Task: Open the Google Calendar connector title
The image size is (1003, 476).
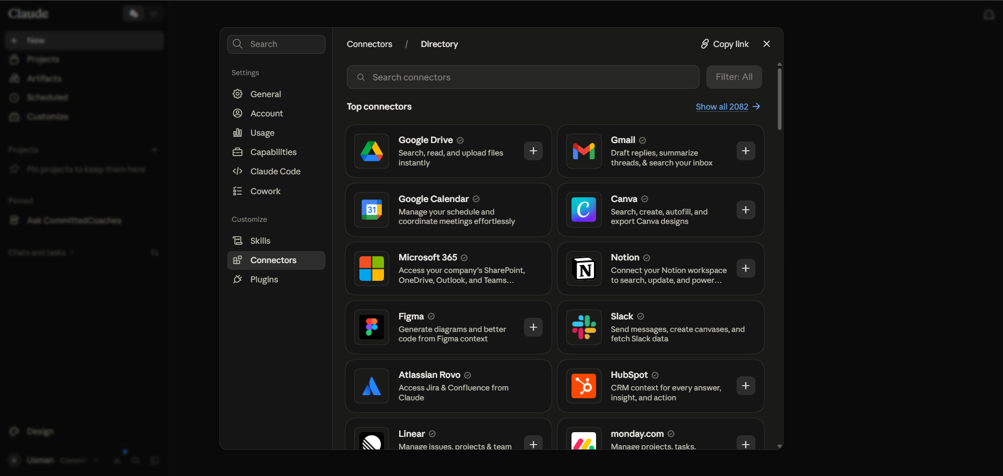Action: tap(434, 199)
